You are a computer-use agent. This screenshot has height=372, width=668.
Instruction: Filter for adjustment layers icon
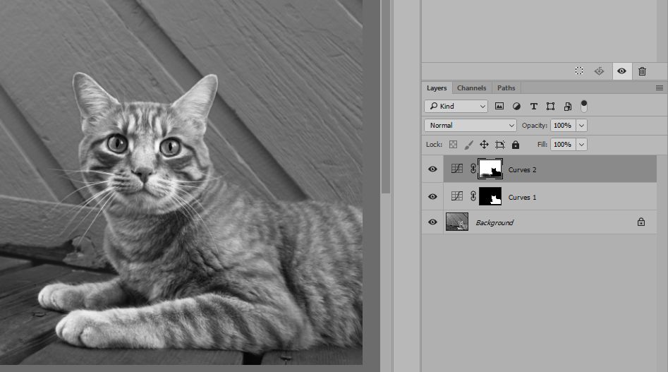click(516, 106)
